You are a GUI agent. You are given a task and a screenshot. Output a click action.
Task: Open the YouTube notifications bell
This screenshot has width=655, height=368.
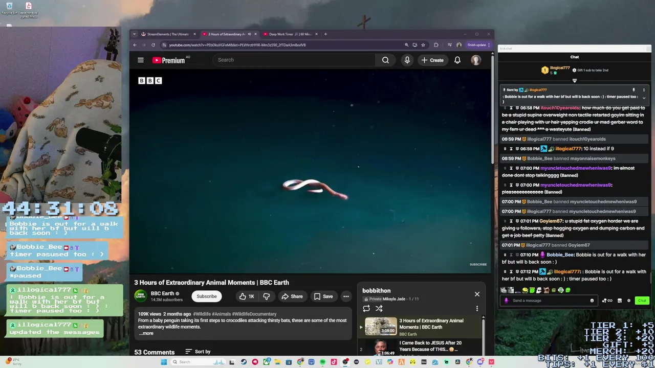pos(457,60)
